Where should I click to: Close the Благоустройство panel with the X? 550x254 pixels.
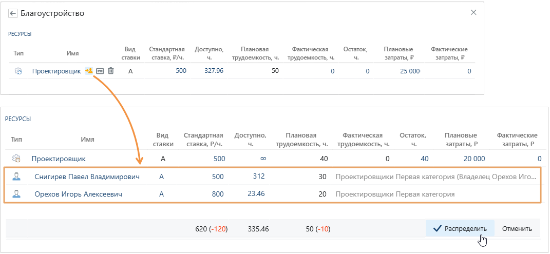(x=473, y=13)
